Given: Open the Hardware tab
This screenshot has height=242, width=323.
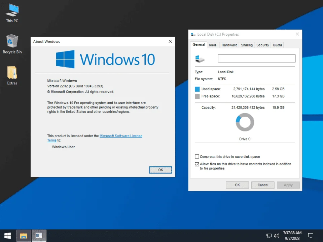Looking at the screenshot, I should 229,45.
